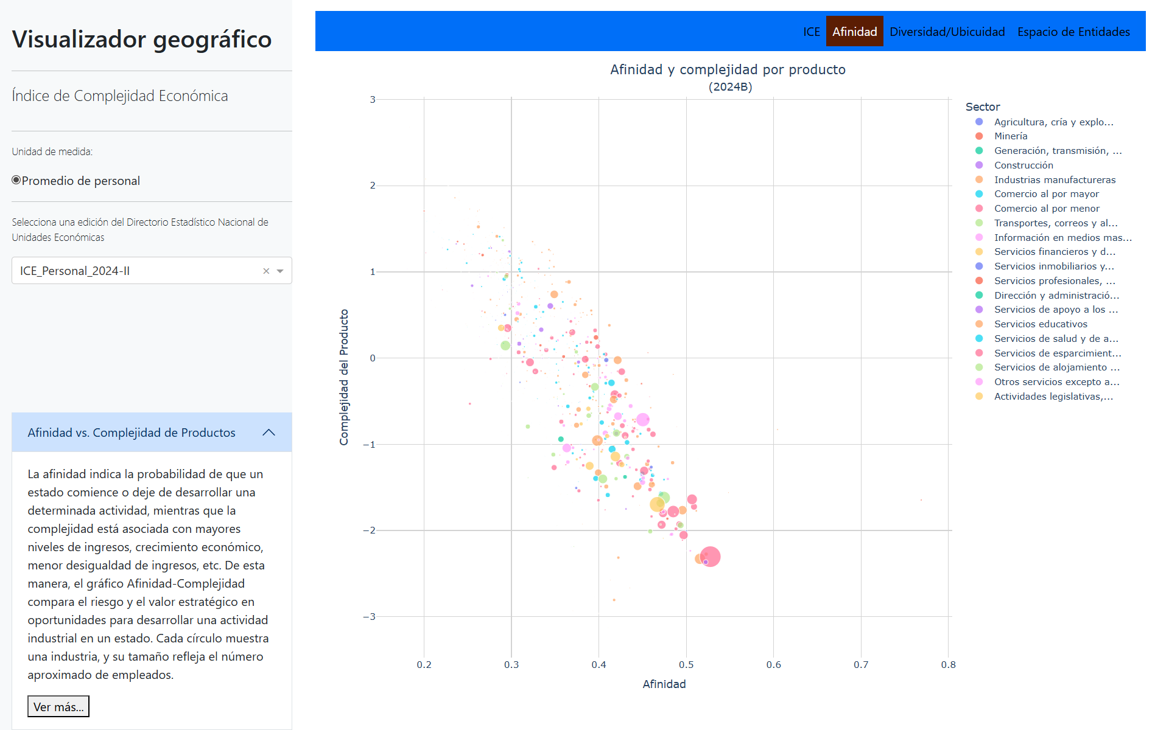Go to the Espacio de Entidades tab
Viewport: 1169px width, 730px height.
pos(1073,32)
